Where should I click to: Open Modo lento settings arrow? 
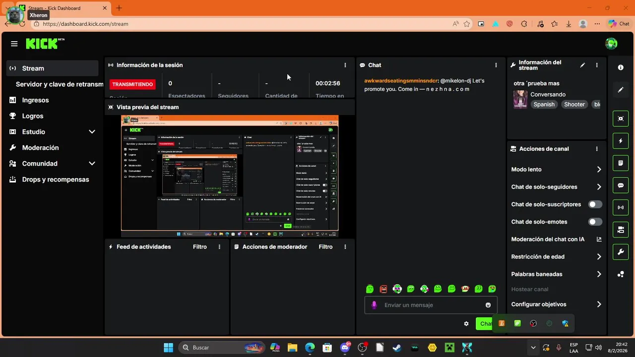[x=599, y=170]
